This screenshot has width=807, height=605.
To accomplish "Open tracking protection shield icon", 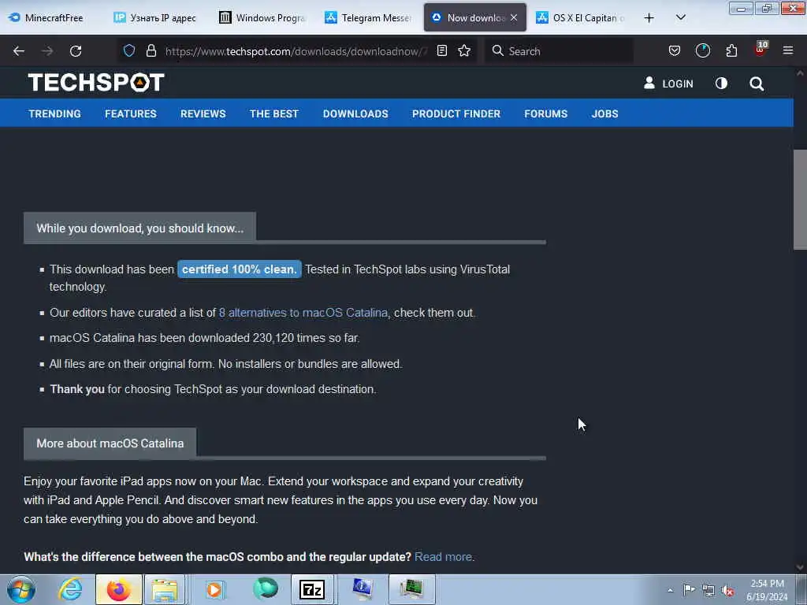I will click(129, 50).
